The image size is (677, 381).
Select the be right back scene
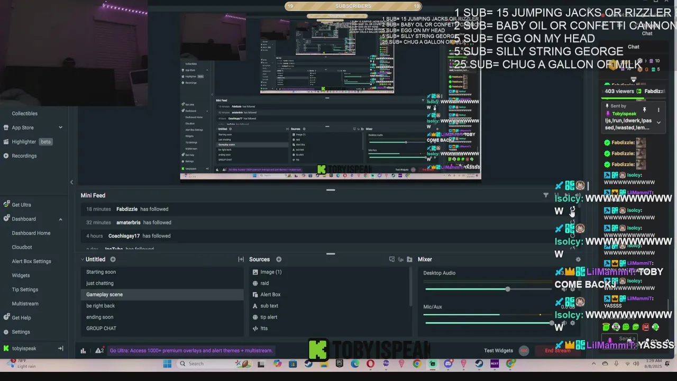(x=162, y=306)
